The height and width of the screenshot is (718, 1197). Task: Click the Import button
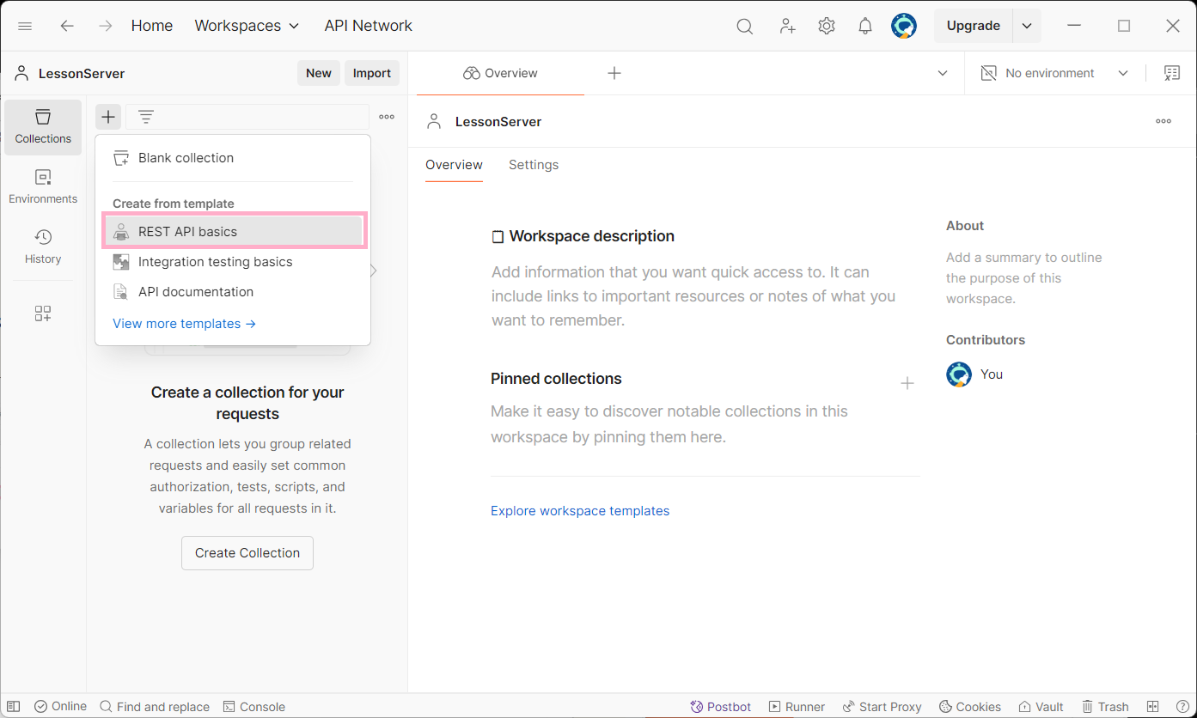point(372,73)
